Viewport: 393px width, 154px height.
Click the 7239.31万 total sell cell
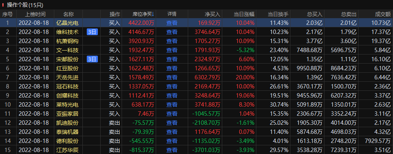[343, 150]
